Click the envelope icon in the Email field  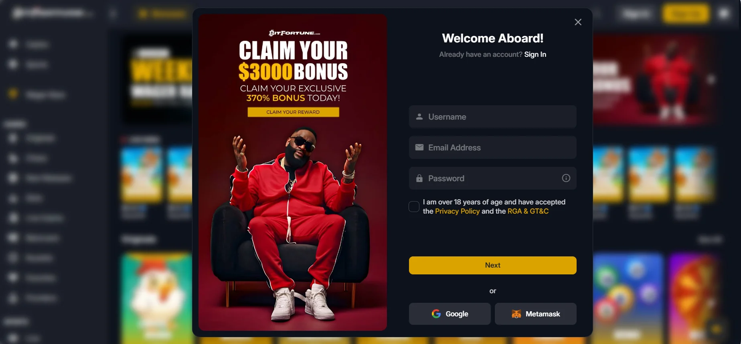[419, 147]
